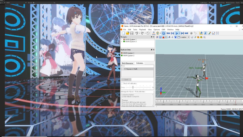Toggle the grid floor view icon
The image size is (243, 137).
(x=160, y=37)
